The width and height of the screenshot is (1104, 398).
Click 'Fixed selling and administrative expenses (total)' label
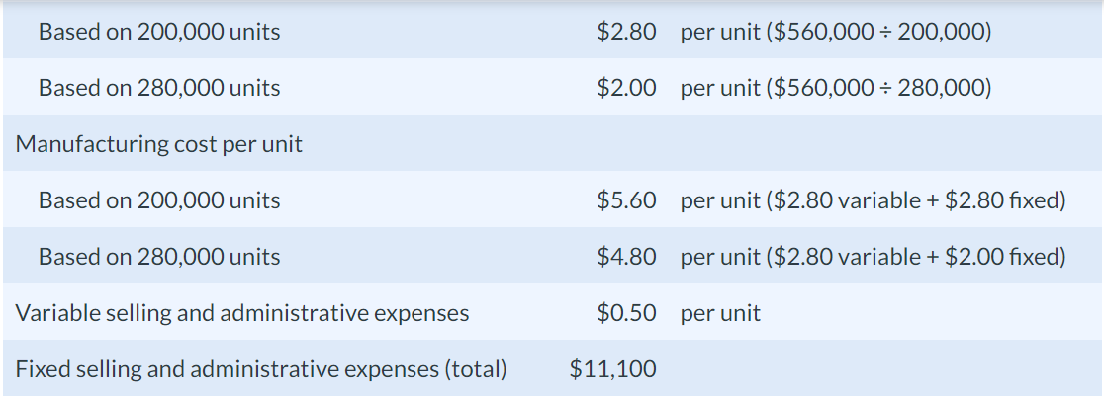click(261, 369)
